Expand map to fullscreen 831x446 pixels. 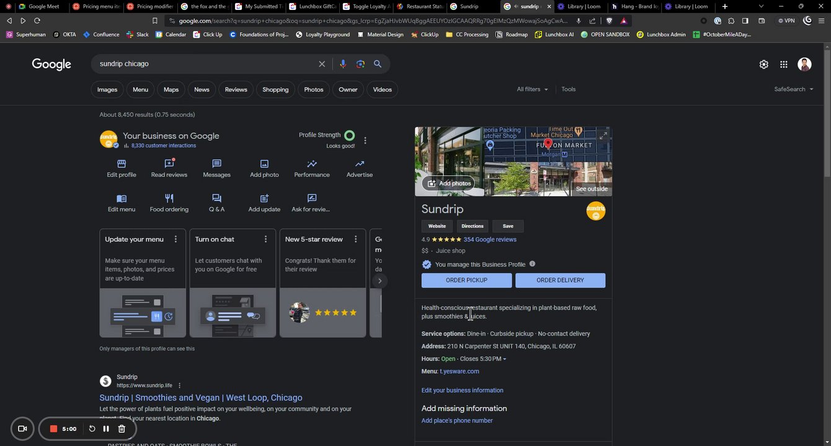[603, 136]
